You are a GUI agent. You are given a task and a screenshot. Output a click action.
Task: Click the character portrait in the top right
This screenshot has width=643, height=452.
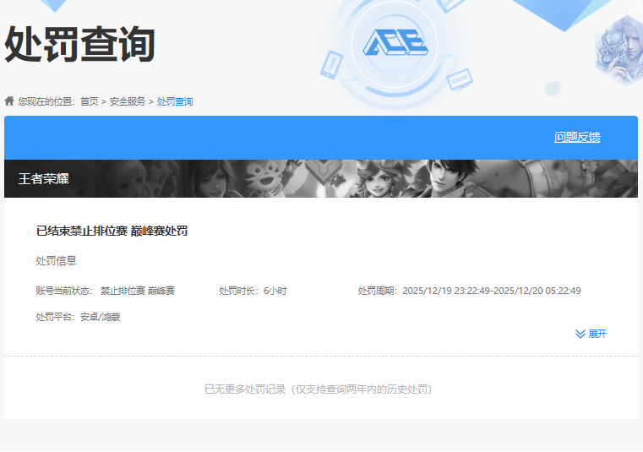point(618,52)
